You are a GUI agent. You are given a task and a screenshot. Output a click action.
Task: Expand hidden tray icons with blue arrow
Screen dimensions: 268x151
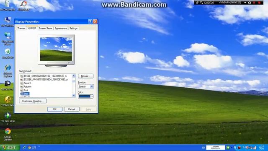235,148
